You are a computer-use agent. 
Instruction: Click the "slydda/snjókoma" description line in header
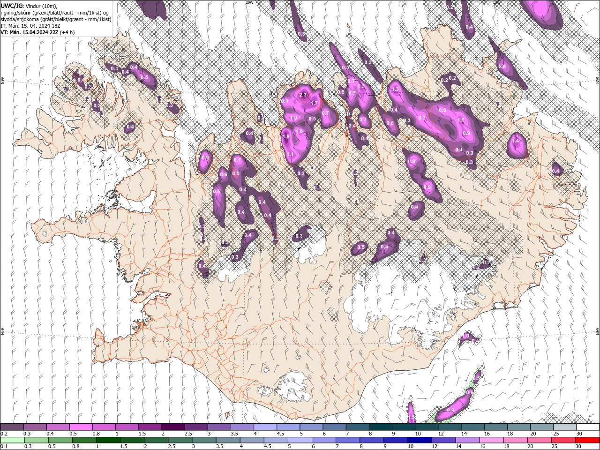(55, 19)
